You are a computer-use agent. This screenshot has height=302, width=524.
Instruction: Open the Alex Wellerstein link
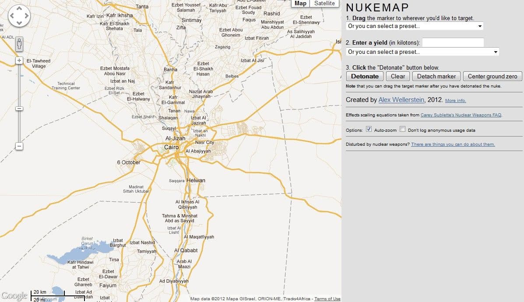401,99
